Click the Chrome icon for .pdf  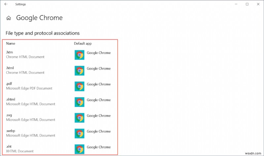pos(80,86)
